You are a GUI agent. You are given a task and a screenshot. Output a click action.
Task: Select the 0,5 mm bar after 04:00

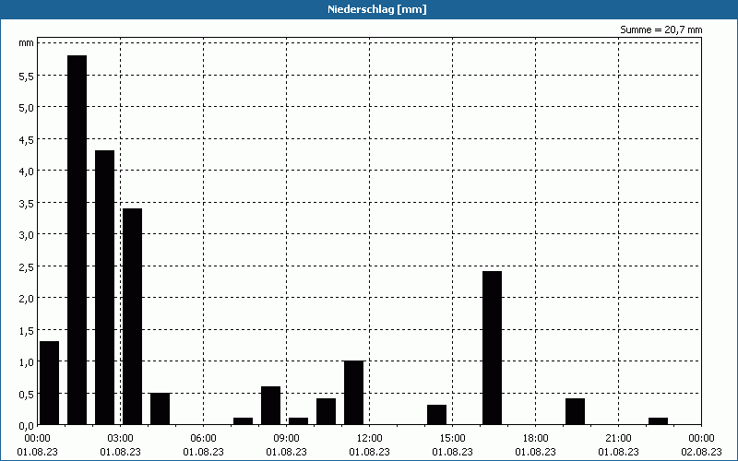pos(160,408)
